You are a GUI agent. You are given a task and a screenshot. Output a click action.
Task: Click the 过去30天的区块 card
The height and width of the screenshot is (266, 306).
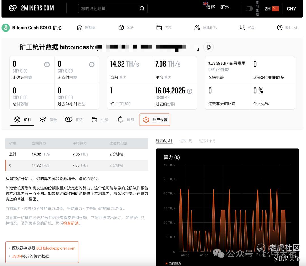click(228, 96)
